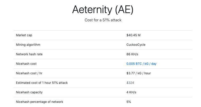Click the Aeternity (AE) page heading
The width and height of the screenshot is (201, 107).
103,10
